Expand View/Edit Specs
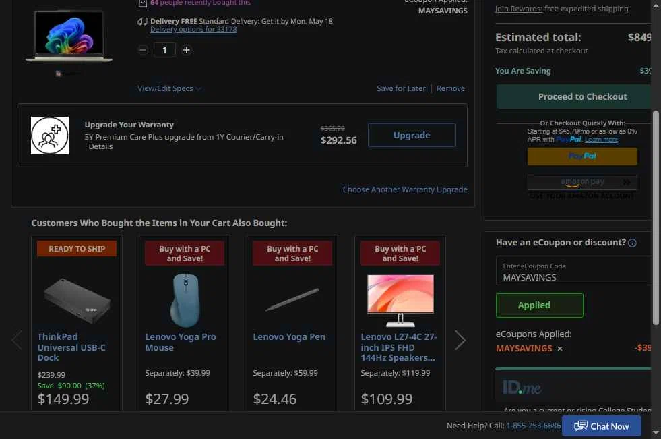The width and height of the screenshot is (661, 439). tap(169, 88)
